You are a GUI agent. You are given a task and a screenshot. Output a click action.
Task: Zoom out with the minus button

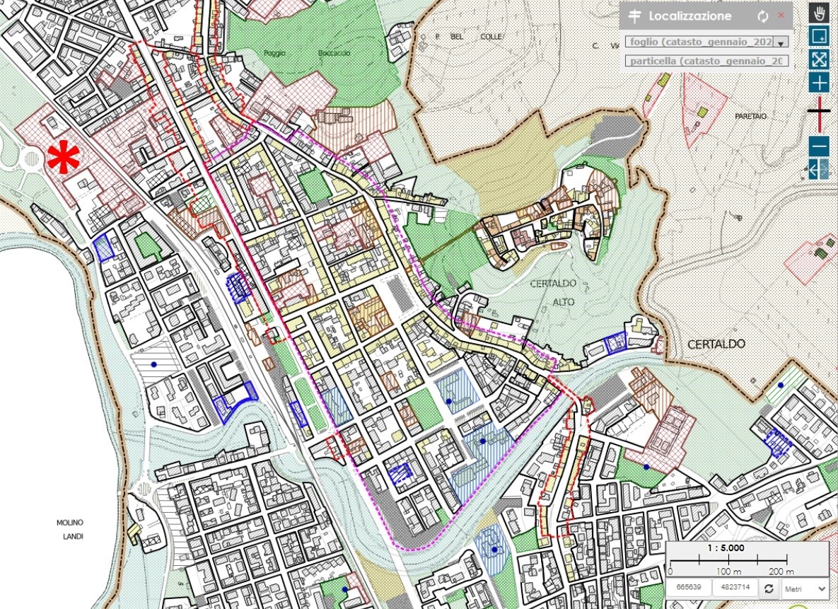pos(819,146)
